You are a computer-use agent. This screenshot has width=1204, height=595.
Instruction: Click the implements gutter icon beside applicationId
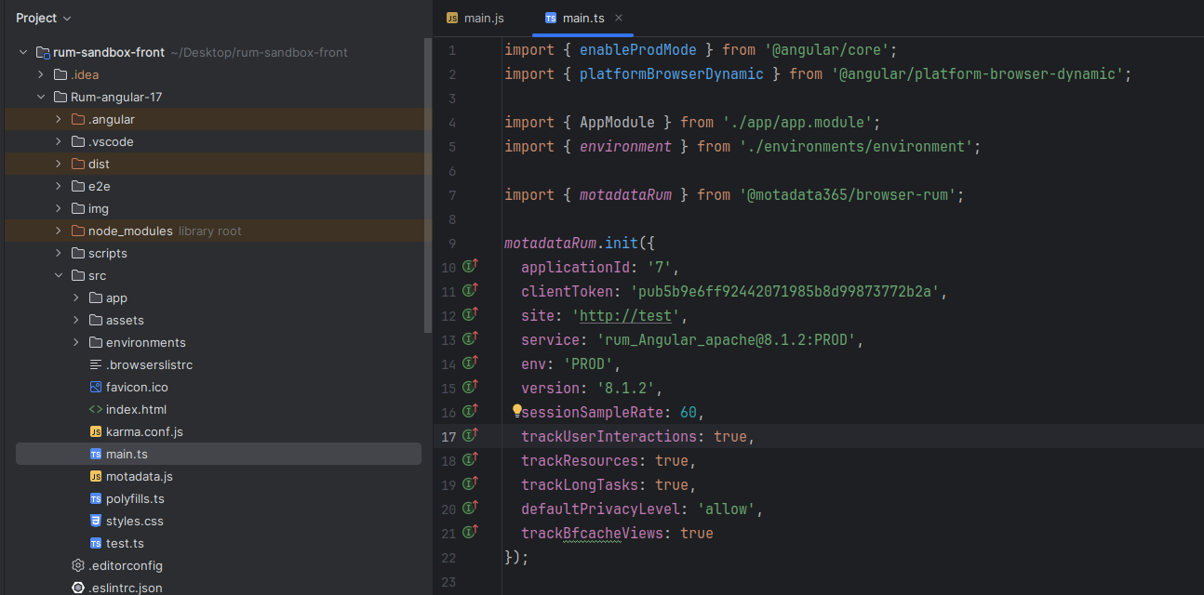click(x=470, y=267)
